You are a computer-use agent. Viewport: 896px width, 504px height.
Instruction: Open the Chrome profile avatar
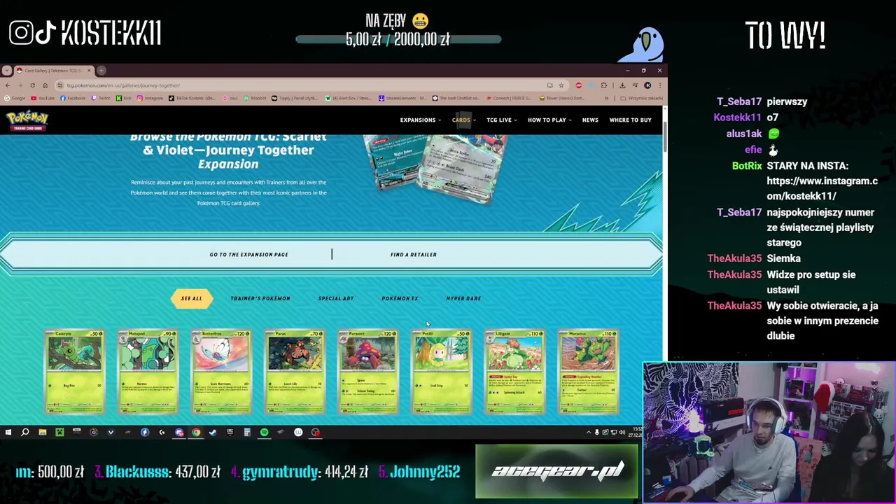coord(647,85)
